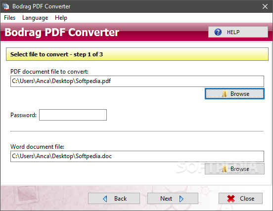The image size is (273, 211).
Task: Click the Close button with red X
Action: [240, 198]
